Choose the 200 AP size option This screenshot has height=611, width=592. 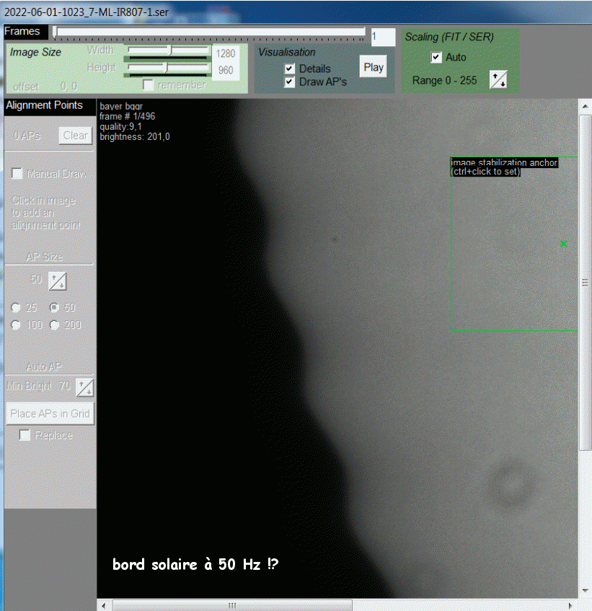point(54,325)
